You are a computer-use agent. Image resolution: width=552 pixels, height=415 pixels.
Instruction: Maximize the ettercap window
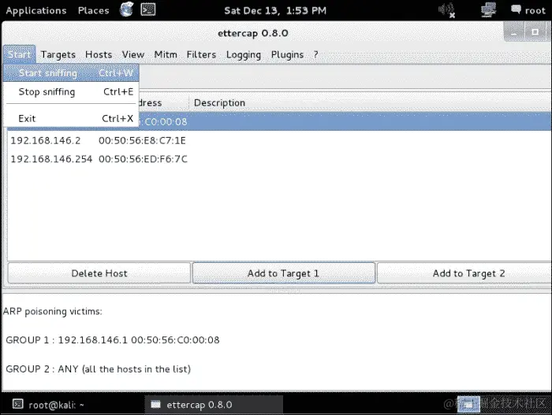click(x=535, y=32)
